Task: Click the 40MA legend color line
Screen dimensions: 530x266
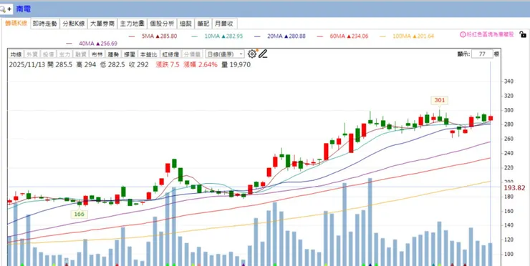Action: click(69, 44)
